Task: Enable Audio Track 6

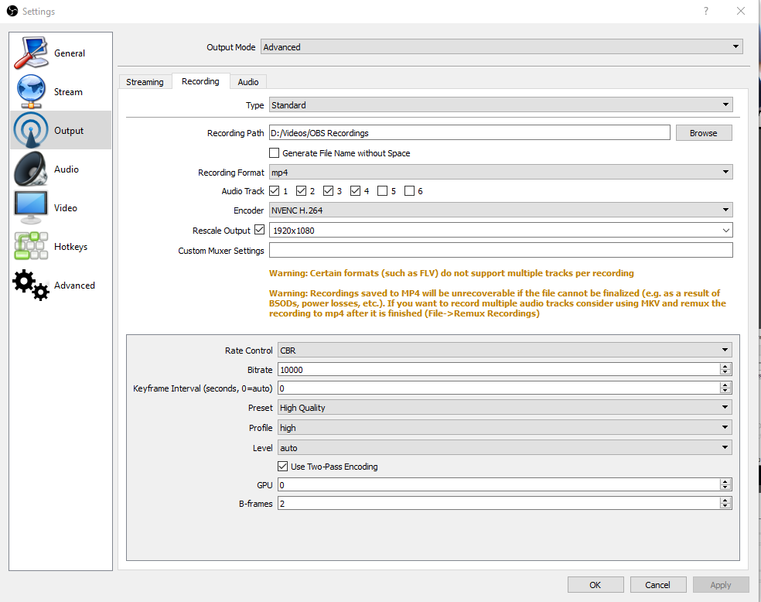Action: pos(410,191)
